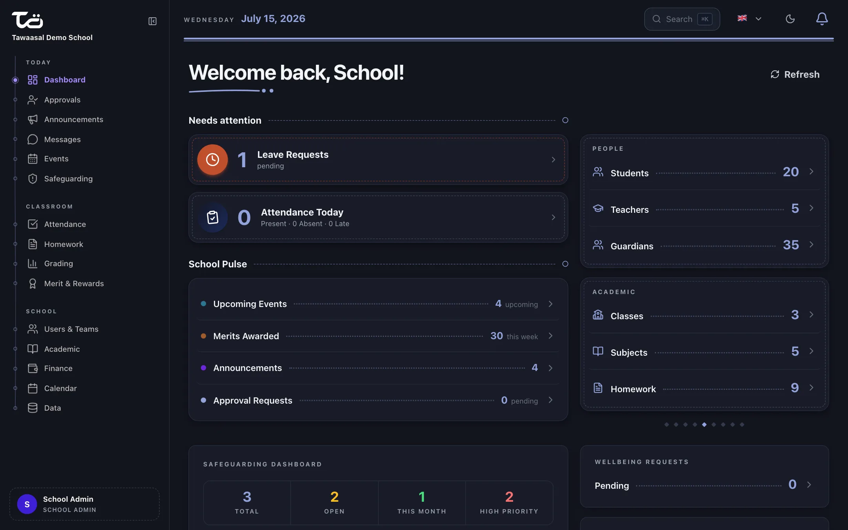Click the Academic book icon in sidebar

(x=33, y=349)
